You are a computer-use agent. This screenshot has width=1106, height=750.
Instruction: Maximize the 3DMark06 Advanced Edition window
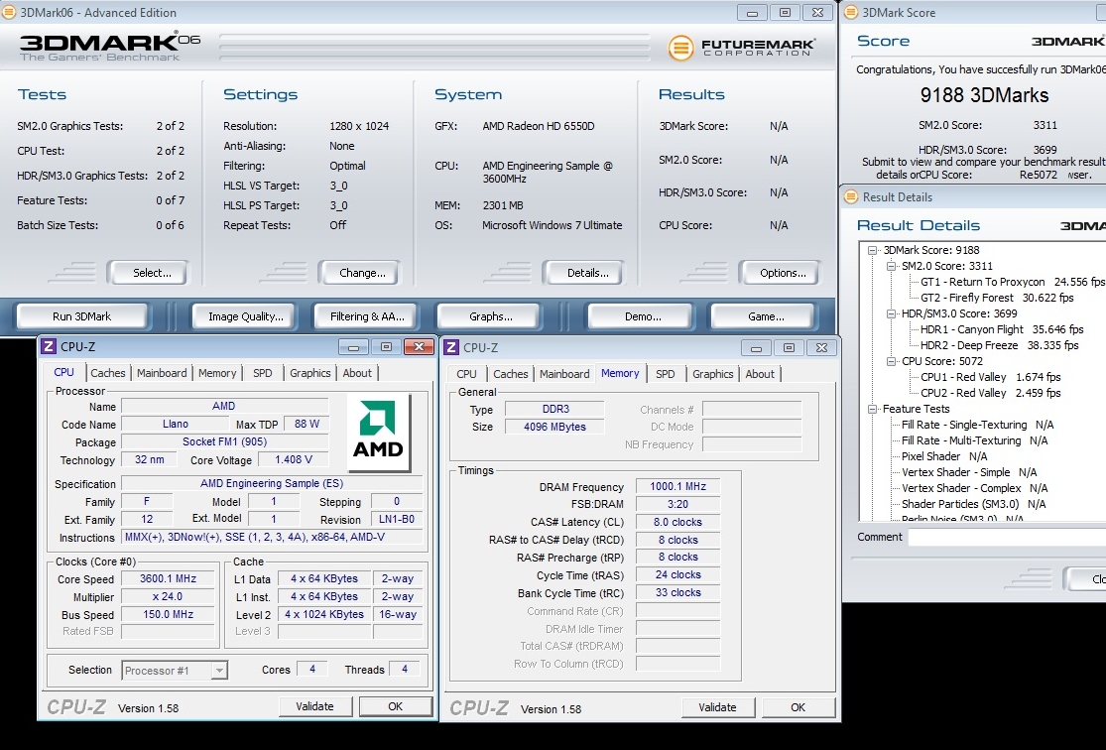(x=785, y=13)
